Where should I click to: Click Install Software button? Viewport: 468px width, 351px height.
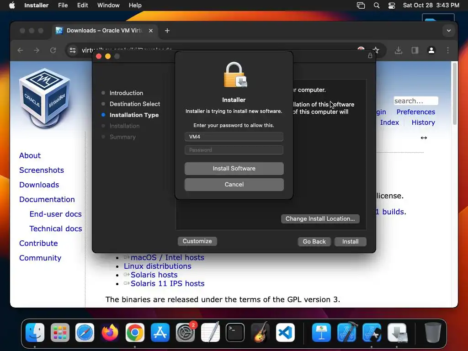[234, 168]
